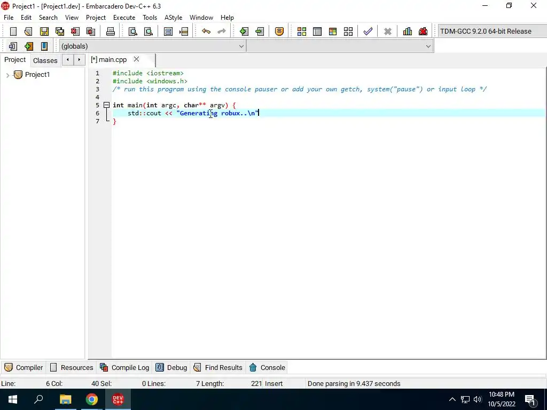Image resolution: width=547 pixels, height=410 pixels.
Task: Undo the last edit
Action: (206, 31)
